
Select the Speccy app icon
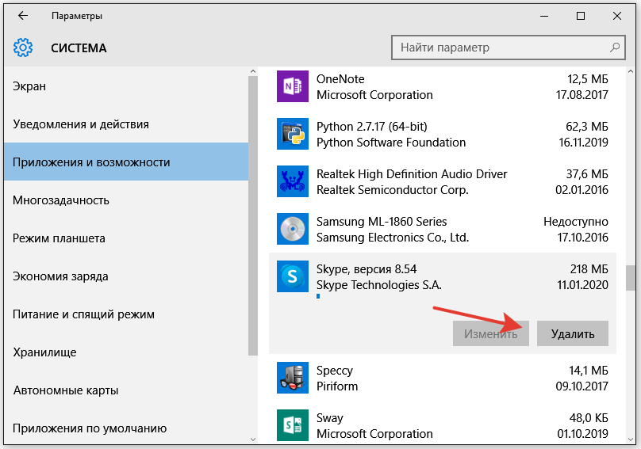click(292, 378)
